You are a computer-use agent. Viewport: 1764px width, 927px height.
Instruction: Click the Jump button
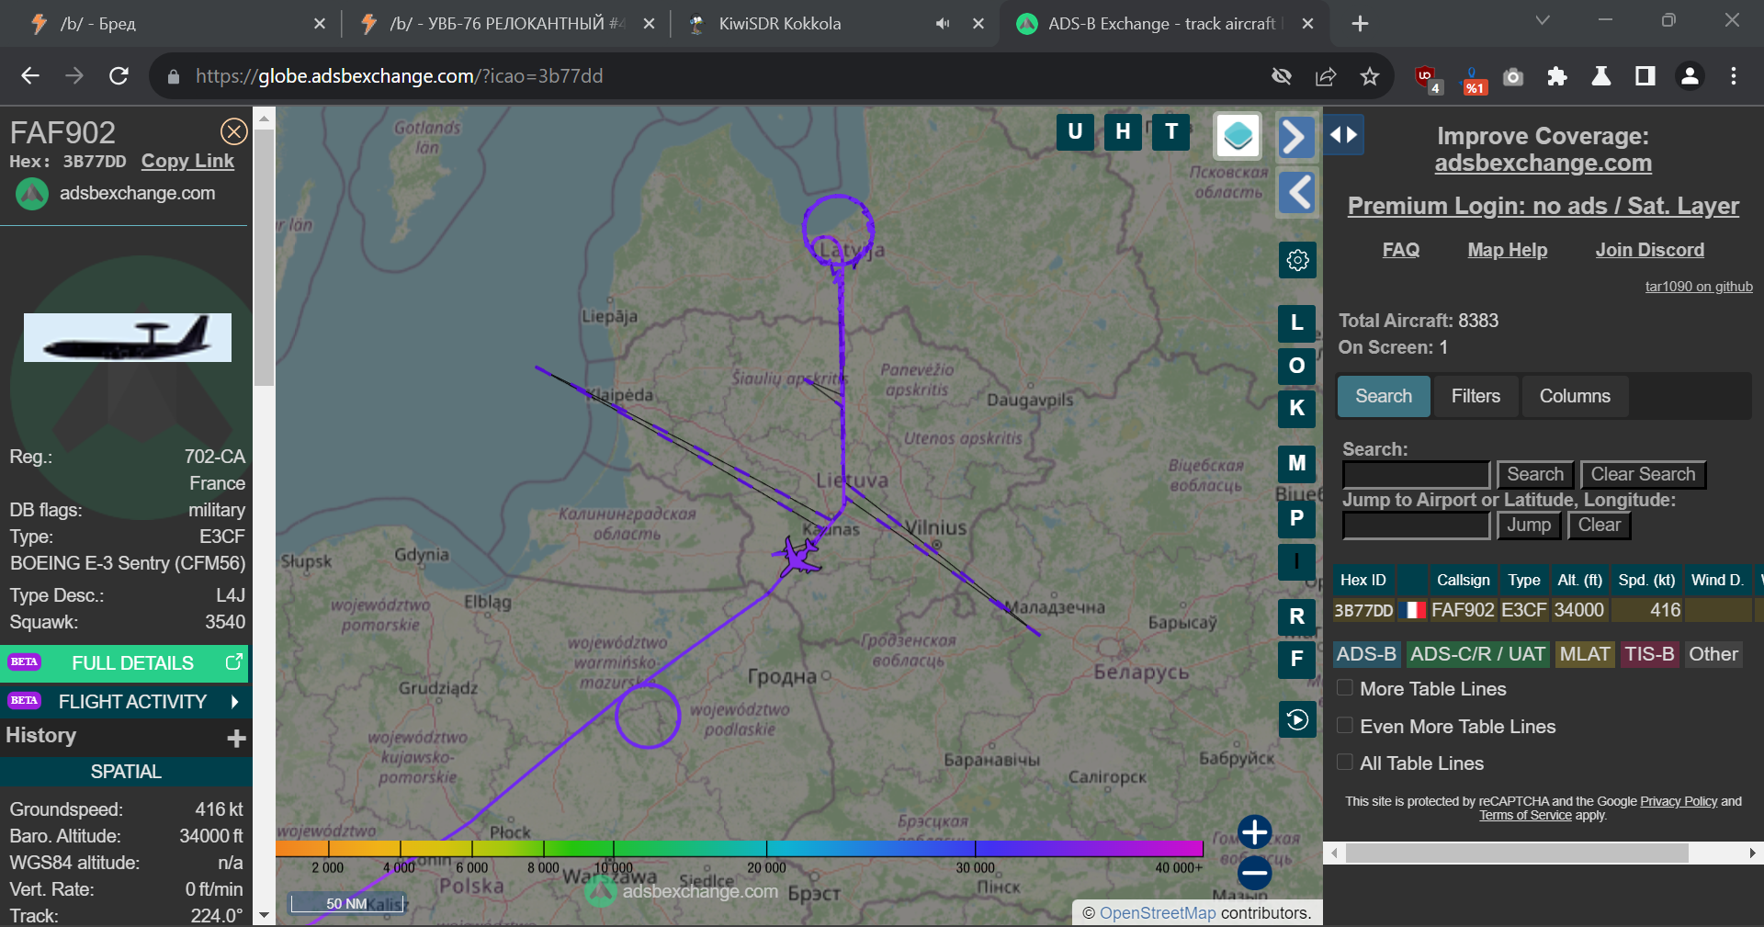[x=1529, y=526]
